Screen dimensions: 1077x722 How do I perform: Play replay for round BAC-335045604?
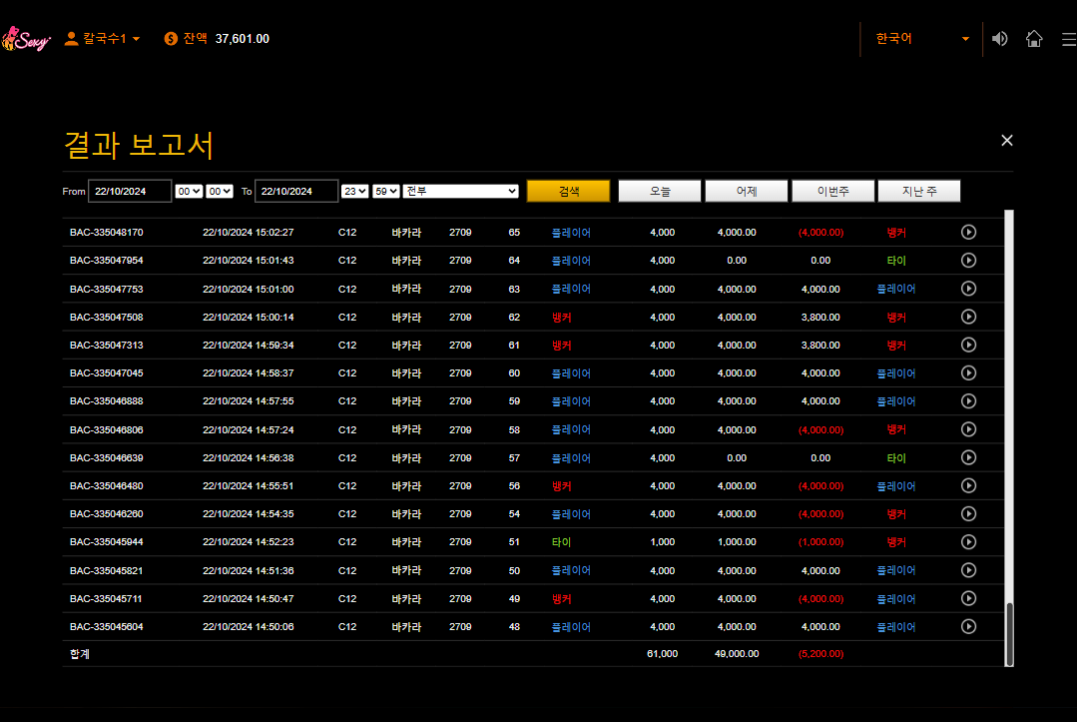[968, 627]
